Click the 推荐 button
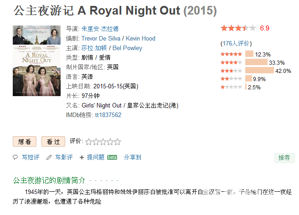Image resolution: width=299 pixels, height=215 pixels. point(284,158)
